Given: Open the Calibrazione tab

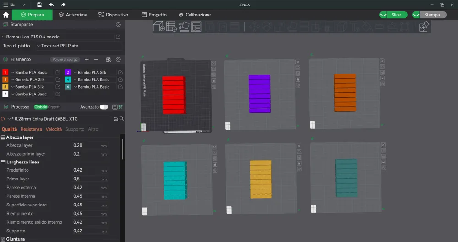Looking at the screenshot, I should click(195, 15).
